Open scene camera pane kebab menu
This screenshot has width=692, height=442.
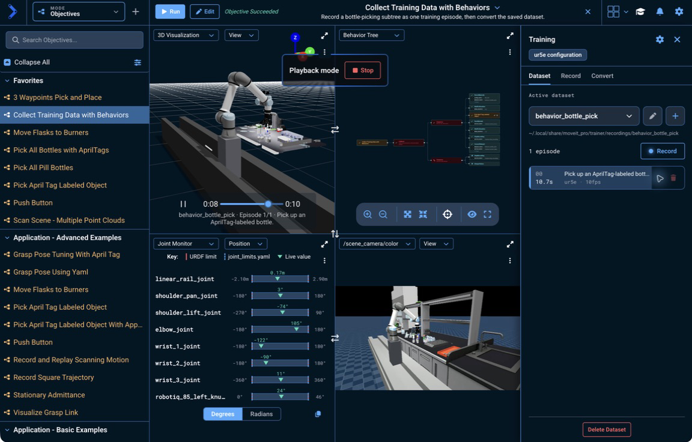click(510, 261)
